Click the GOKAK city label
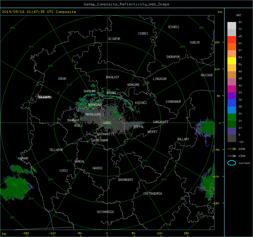Image resolution: width=253 pixels, height=237 pixels. [62, 79]
